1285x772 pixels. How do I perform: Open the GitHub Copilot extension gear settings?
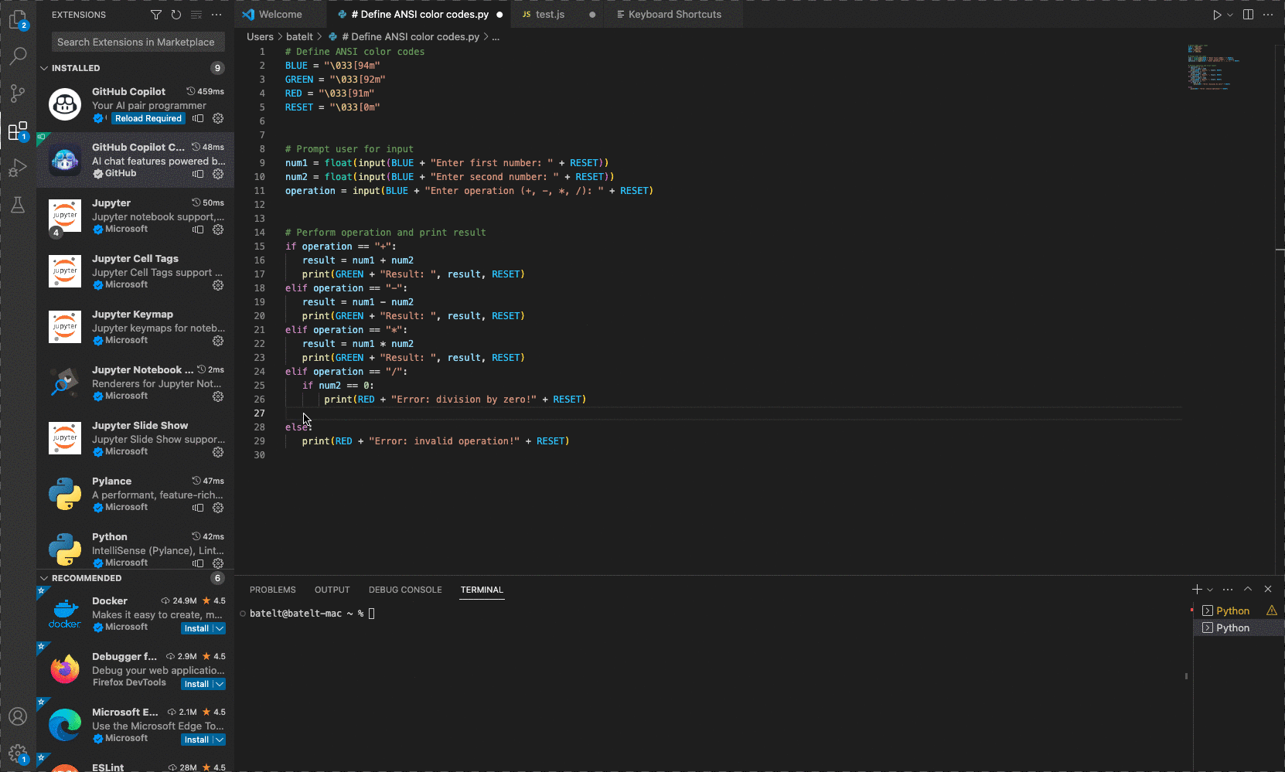point(218,118)
